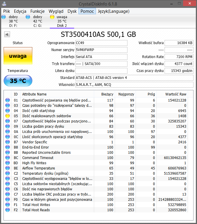Select the D: F: disk tab

pos(13,21)
